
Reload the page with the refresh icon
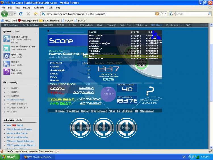pos(21,14)
